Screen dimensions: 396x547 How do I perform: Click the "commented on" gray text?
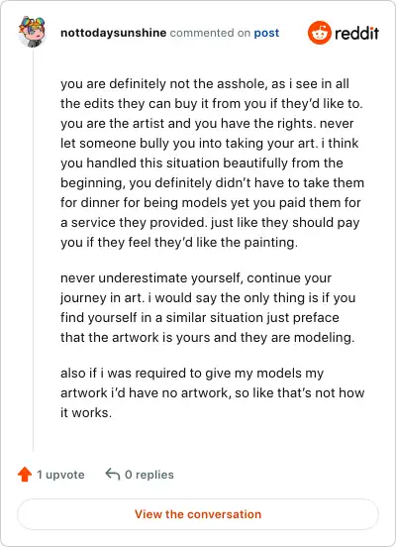click(x=210, y=33)
